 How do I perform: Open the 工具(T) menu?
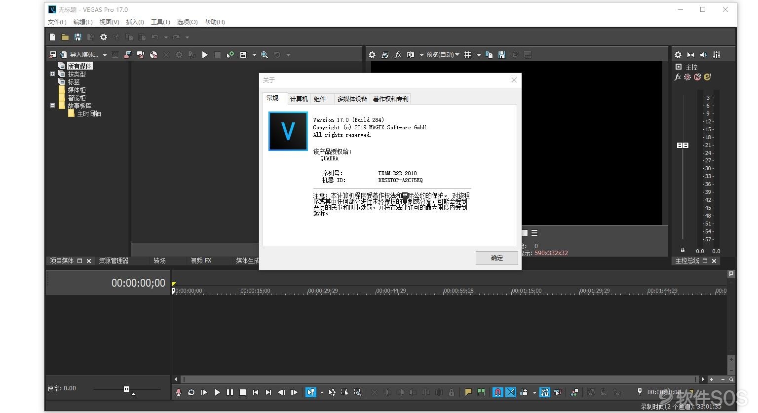tap(160, 22)
